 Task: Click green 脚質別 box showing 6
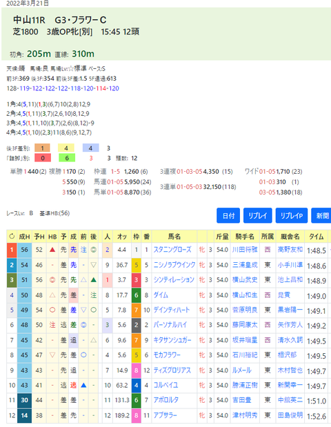(67, 158)
